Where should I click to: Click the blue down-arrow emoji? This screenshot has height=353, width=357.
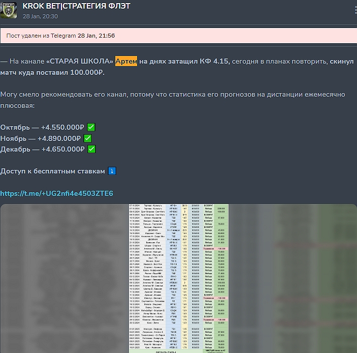pyautogui.click(x=112, y=171)
